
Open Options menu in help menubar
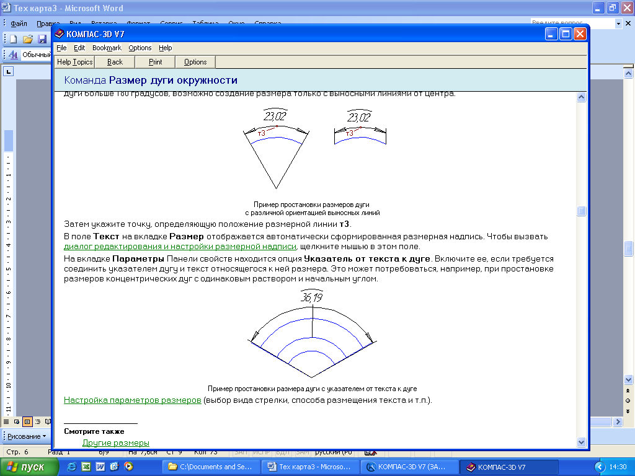140,48
